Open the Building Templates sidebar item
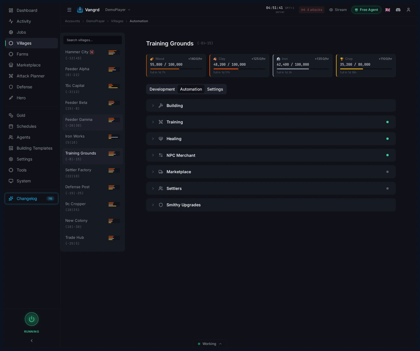The image size is (420, 351). [x=34, y=148]
